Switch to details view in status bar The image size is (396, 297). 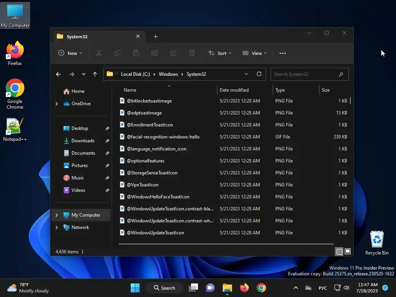pos(340,251)
